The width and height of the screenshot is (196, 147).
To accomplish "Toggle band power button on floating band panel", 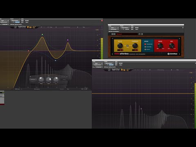I will point(30,76).
